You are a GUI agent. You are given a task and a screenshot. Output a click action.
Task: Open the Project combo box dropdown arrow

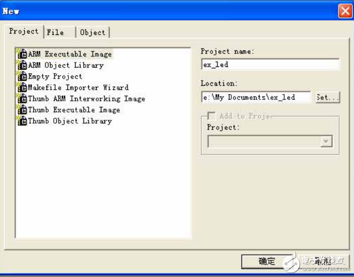pos(326,141)
